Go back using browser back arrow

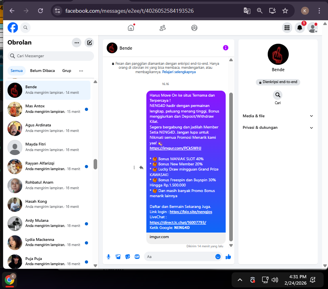click(x=12, y=11)
